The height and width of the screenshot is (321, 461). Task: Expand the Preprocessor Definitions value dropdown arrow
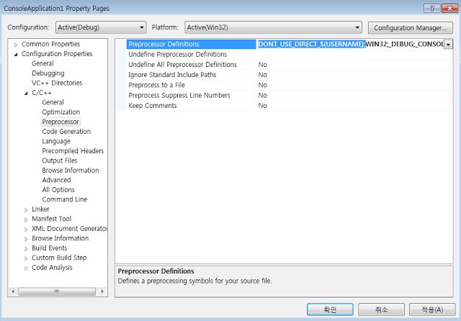click(x=448, y=45)
